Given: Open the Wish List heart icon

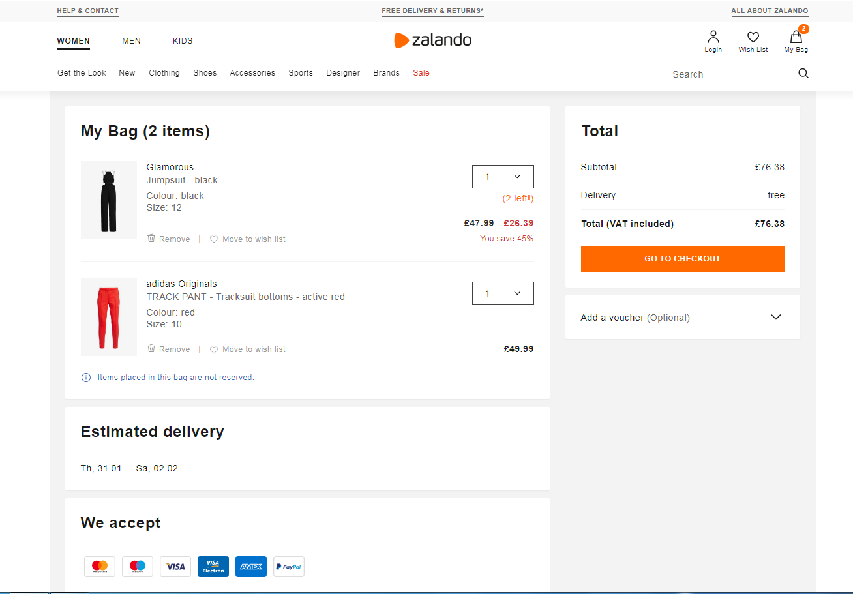Looking at the screenshot, I should [753, 37].
